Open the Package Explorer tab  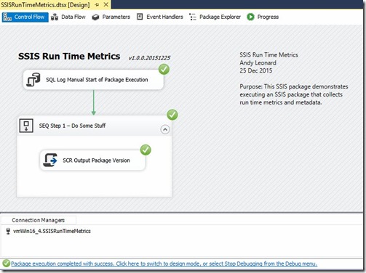click(x=215, y=17)
